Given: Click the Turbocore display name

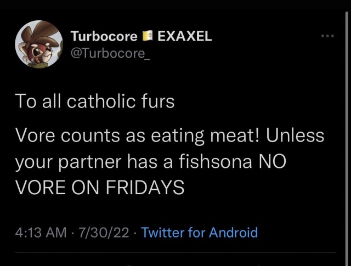Looking at the screenshot, I should point(104,37).
